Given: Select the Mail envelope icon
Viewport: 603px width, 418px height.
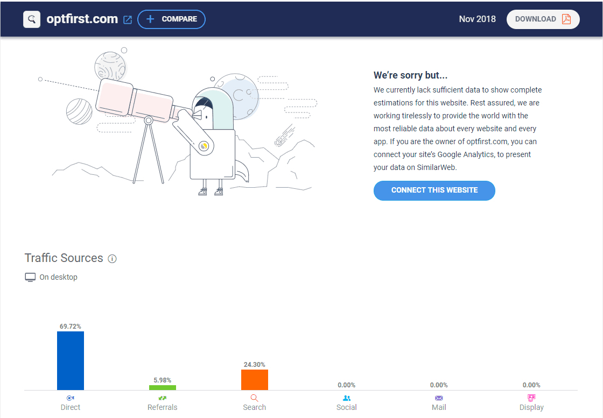Looking at the screenshot, I should [x=439, y=398].
